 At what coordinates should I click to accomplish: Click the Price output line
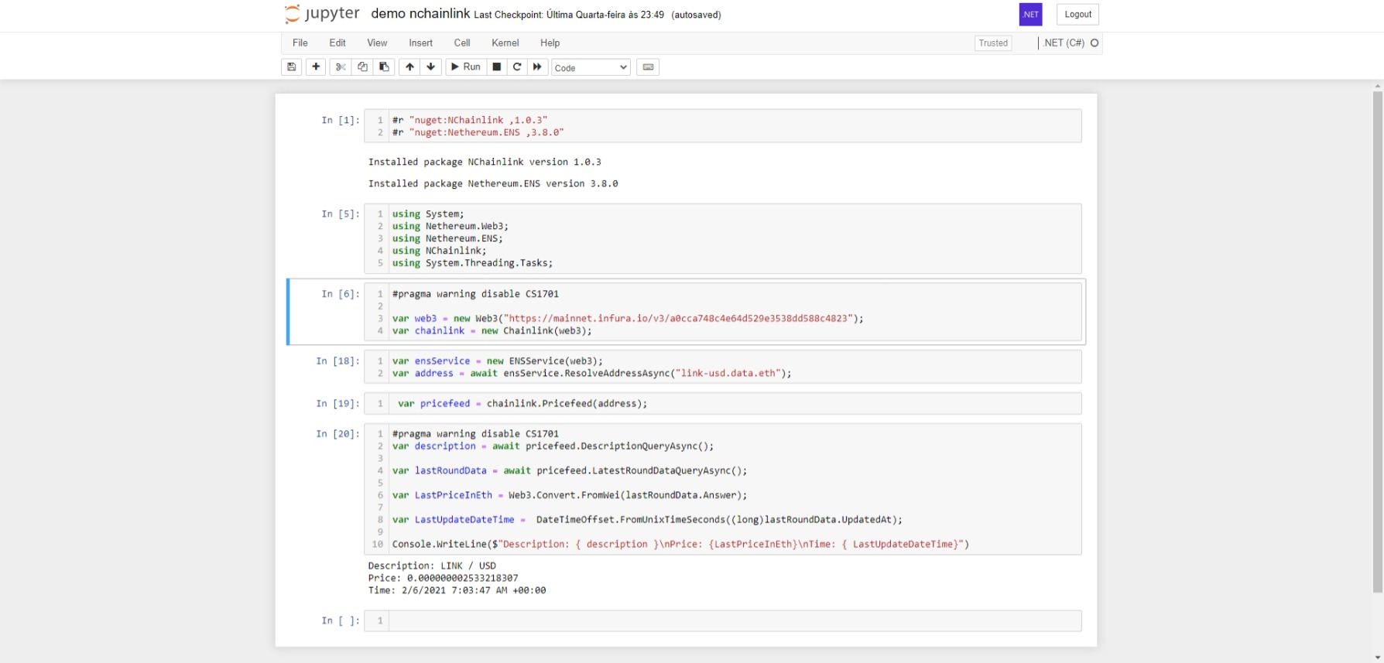[443, 579]
